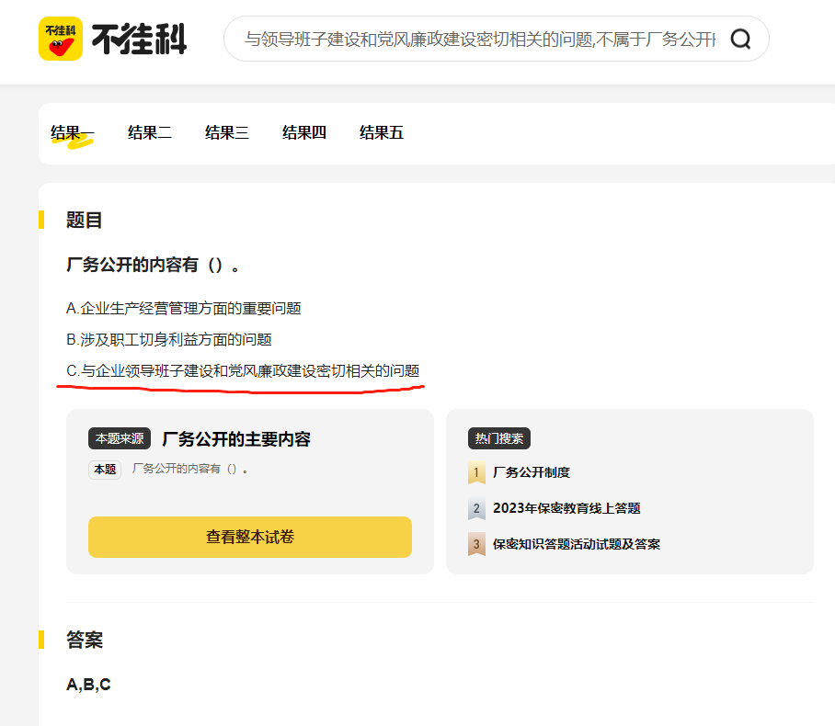Switch to the 结果二 tab

point(149,133)
